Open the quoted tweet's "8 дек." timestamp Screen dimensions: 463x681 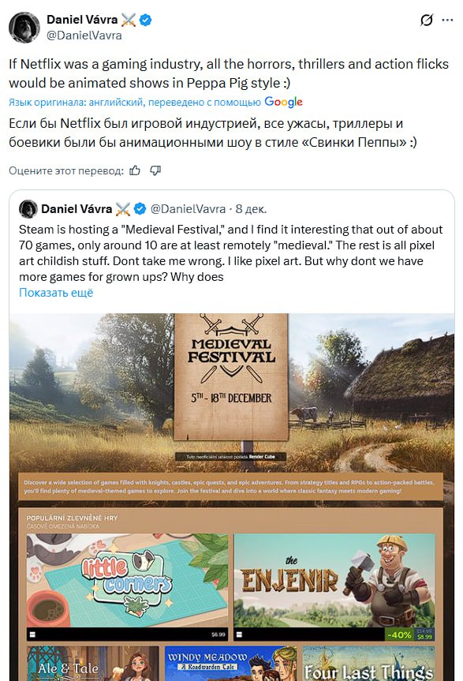tap(251, 209)
